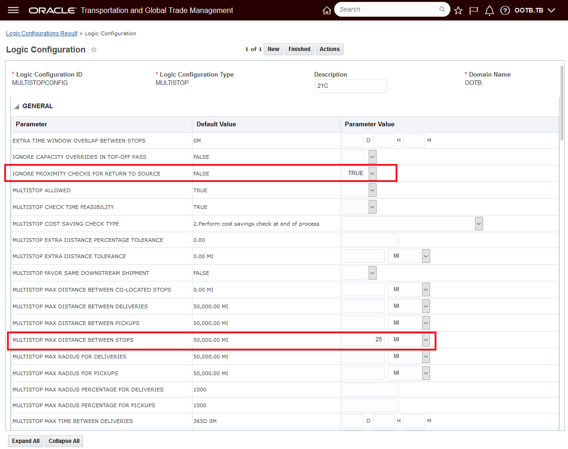Open the flag watchlist icon
Image resolution: width=568 pixels, height=449 pixels.
[474, 10]
